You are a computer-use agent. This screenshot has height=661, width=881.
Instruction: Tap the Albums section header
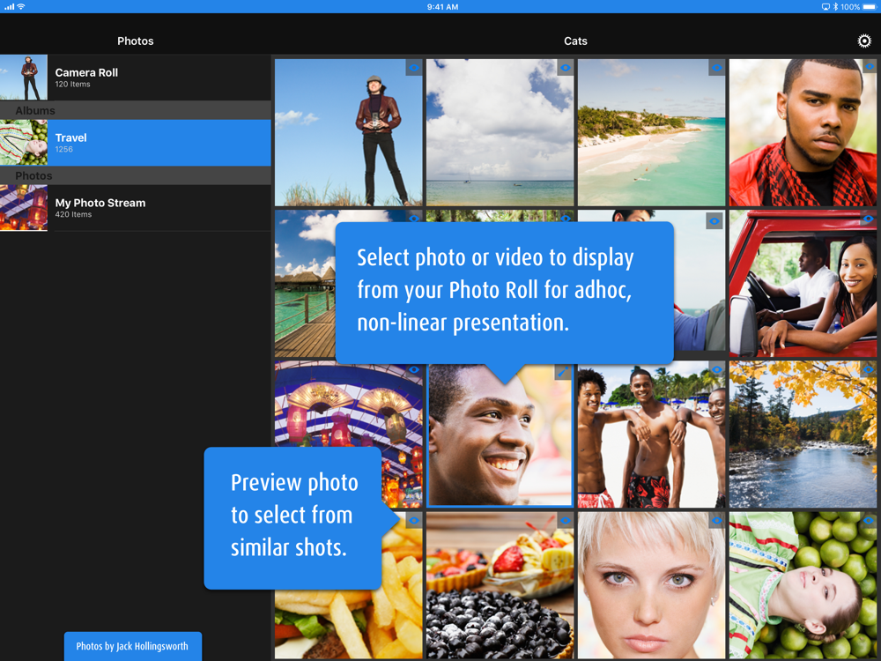coord(136,110)
